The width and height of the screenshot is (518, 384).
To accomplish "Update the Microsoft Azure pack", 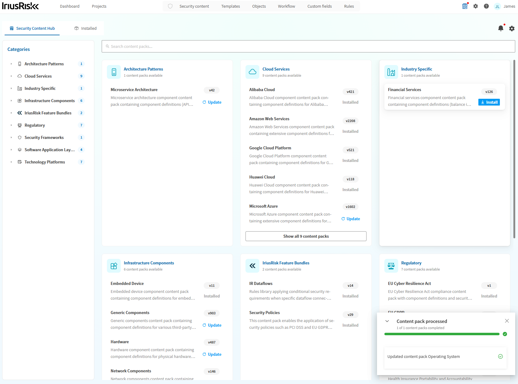I will (x=351, y=219).
